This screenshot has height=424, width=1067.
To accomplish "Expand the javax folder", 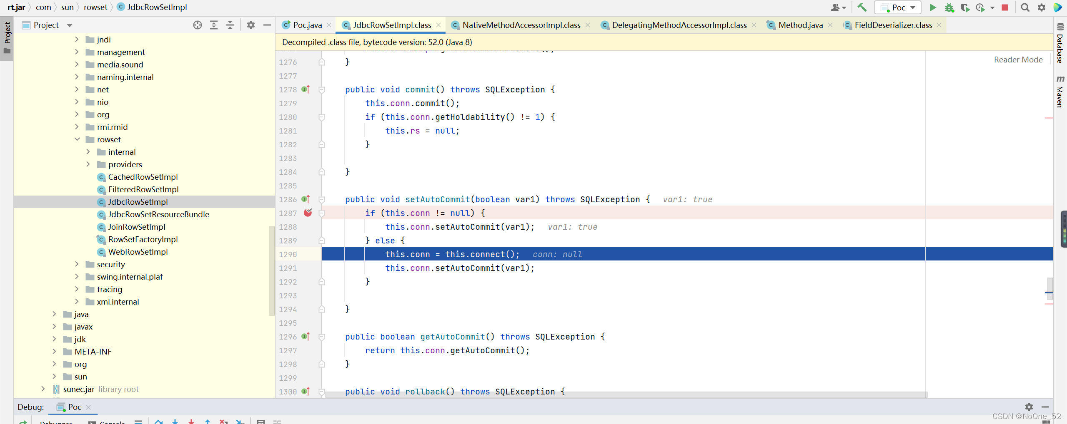I will [x=54, y=326].
